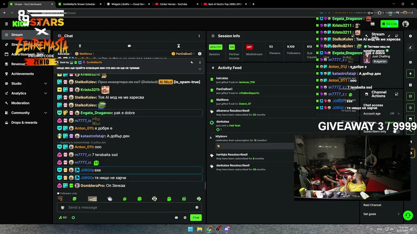Click the chat bubble icon beside settings gear

(x=176, y=218)
